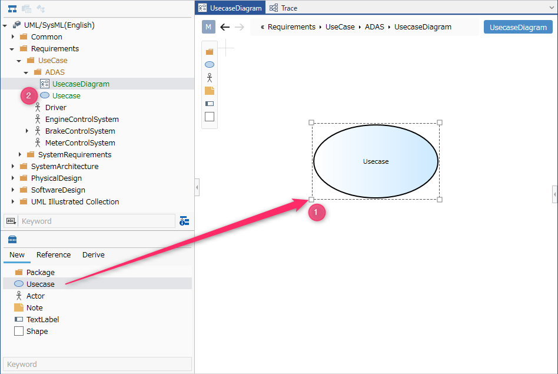The height and width of the screenshot is (374, 558).
Task: Expand the UML Illustrated Collection folder
Action: click(13, 201)
